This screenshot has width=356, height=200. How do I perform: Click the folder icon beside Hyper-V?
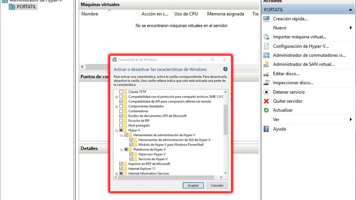[x=125, y=130]
